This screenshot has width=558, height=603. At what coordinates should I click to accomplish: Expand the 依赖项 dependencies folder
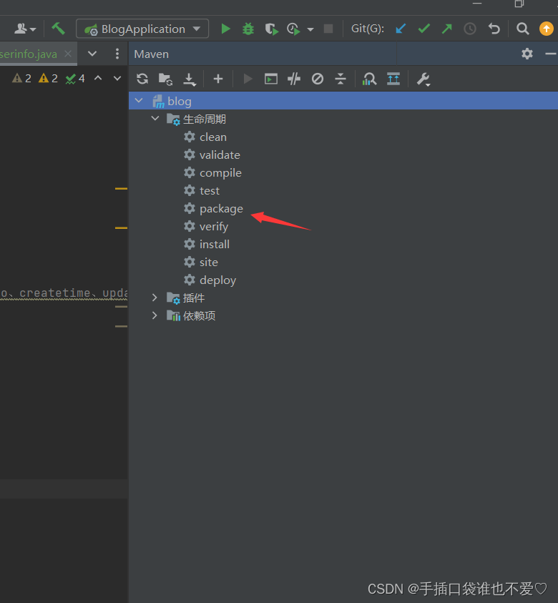click(155, 315)
